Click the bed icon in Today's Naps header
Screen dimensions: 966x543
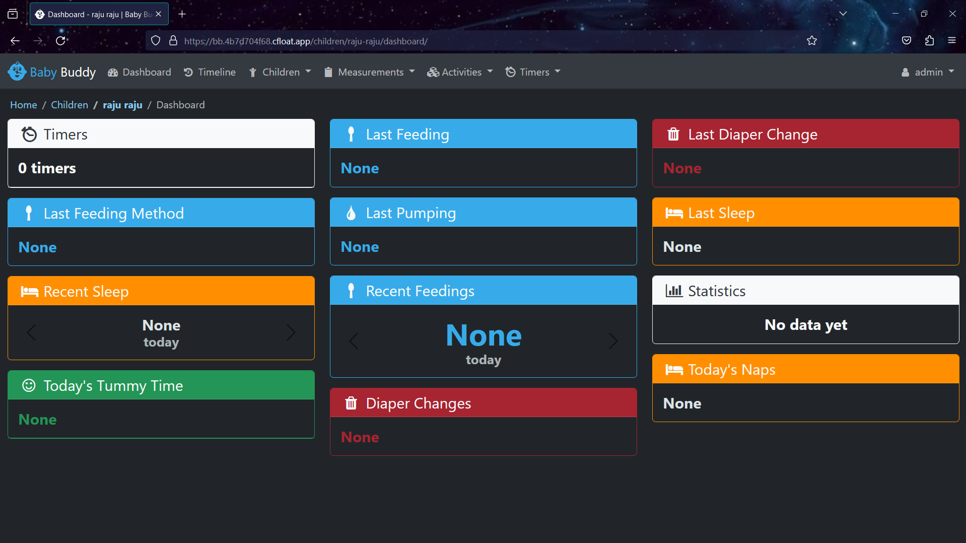click(674, 370)
